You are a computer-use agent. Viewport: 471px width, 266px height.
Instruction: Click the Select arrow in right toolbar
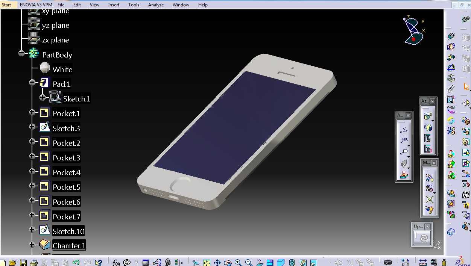click(x=467, y=87)
